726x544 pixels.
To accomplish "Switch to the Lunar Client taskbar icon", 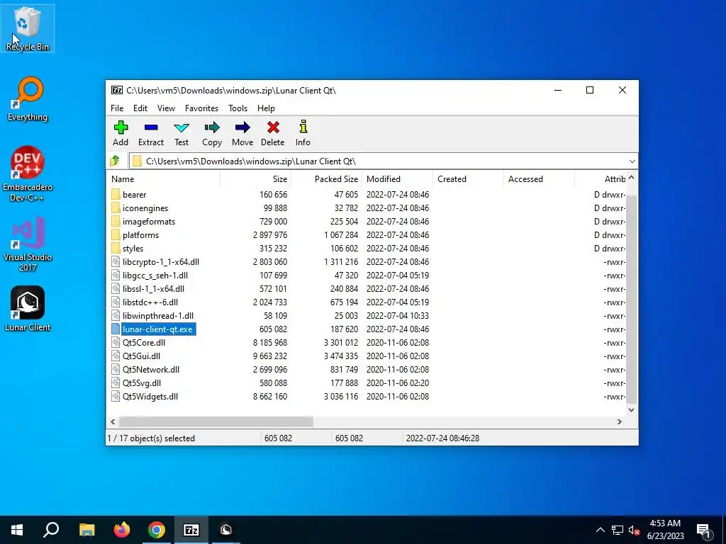I will [226, 530].
